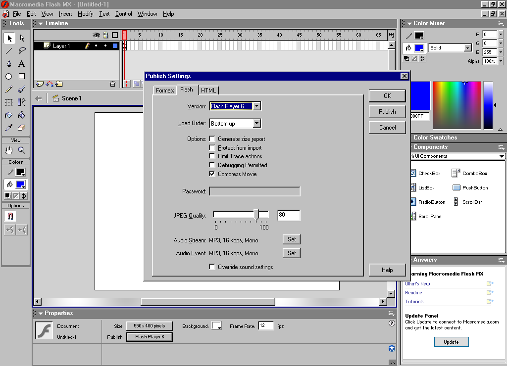Toggle show all layers as outlines
Viewport: 507px width, 366px height.
(115, 35)
